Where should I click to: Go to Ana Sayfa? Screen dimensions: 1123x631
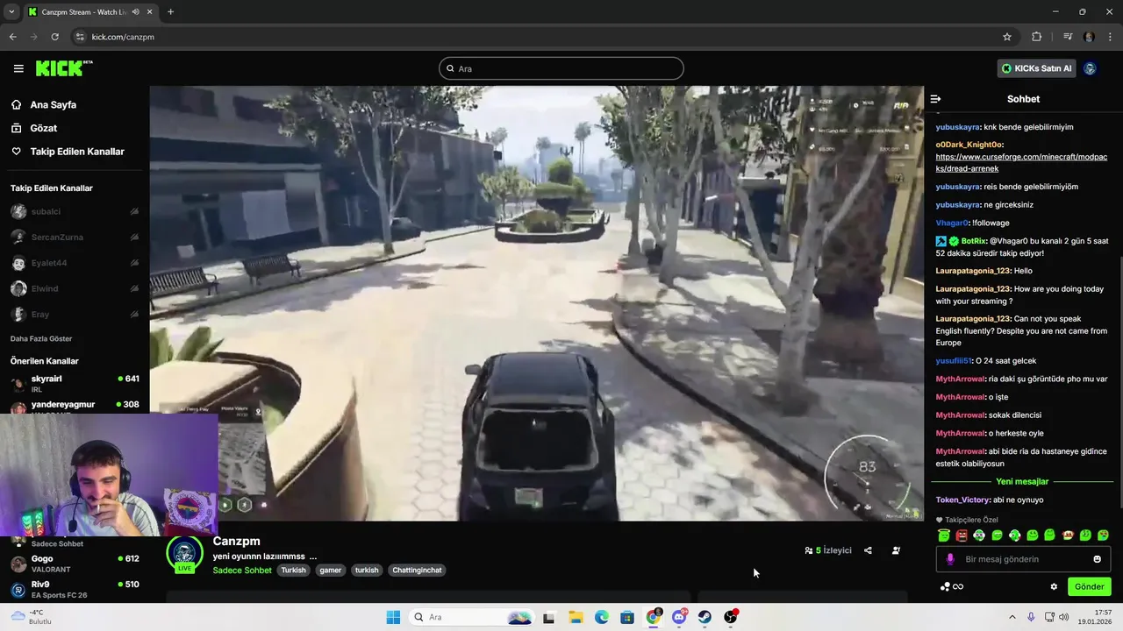tap(53, 104)
